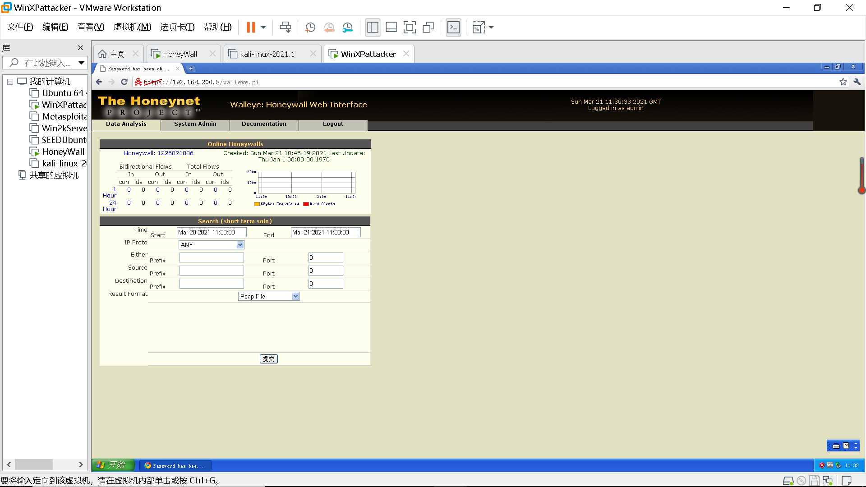Viewport: 866px width, 487px height.
Task: Take a snapshot of this virtual machine
Action: 310,28
